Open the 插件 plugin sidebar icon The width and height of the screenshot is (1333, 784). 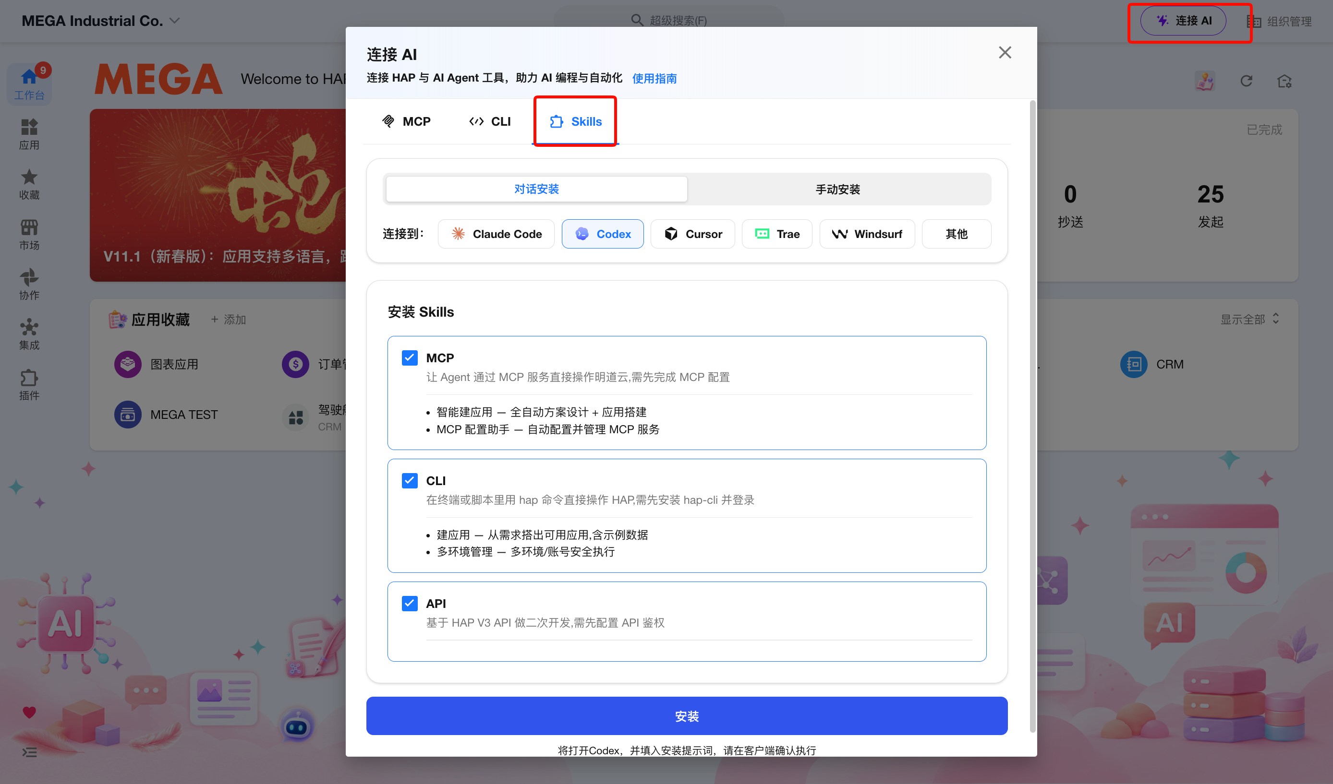(29, 384)
